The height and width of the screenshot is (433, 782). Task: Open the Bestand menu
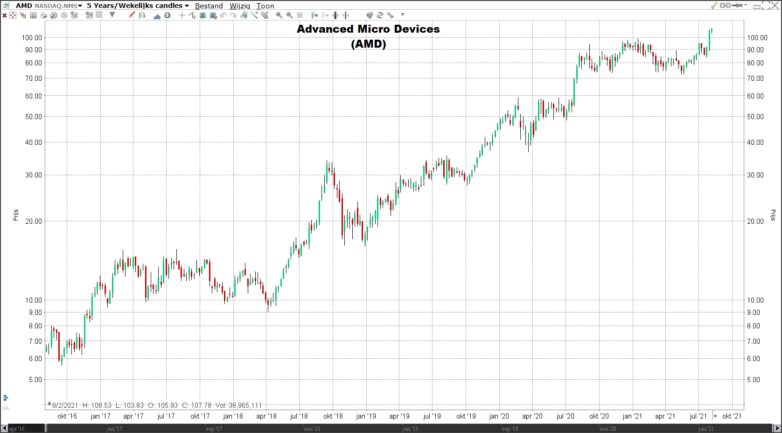pos(209,6)
